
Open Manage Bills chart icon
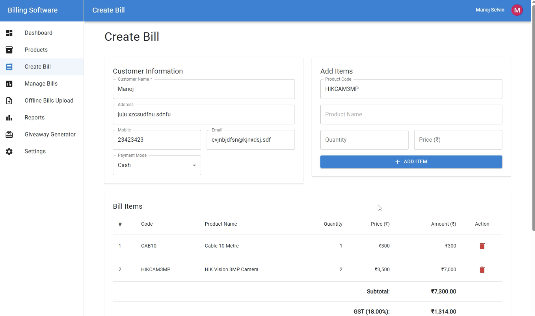[x=9, y=84]
